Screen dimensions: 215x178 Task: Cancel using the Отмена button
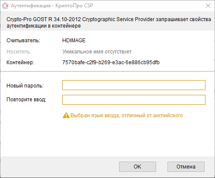[x=186, y=167]
